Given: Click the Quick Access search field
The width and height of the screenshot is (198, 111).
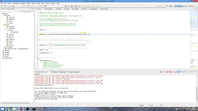Looking at the screenshot, I should [160, 6].
